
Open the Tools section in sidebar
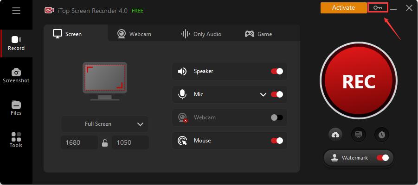pos(16,140)
